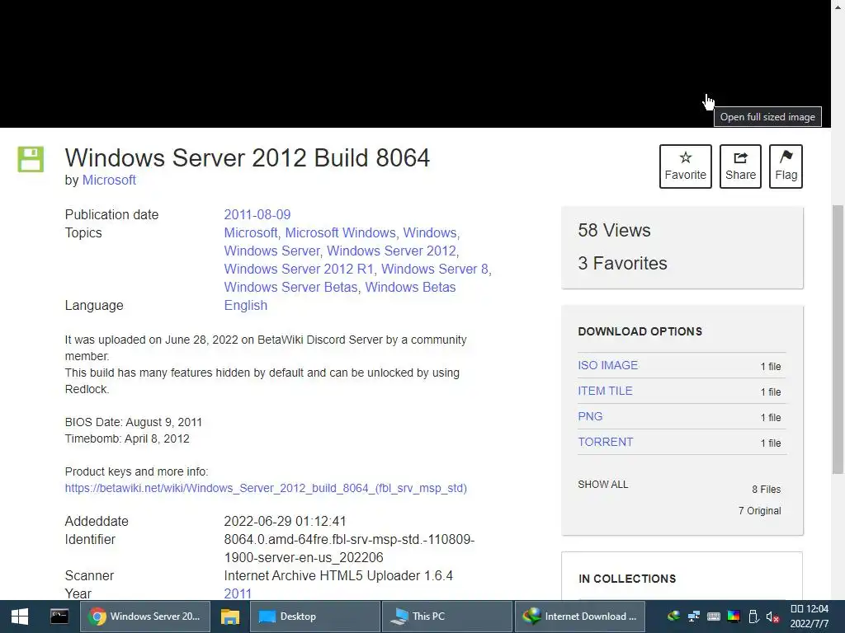845x633 pixels.
Task: Open the clock and date flyout
Action: 809,617
